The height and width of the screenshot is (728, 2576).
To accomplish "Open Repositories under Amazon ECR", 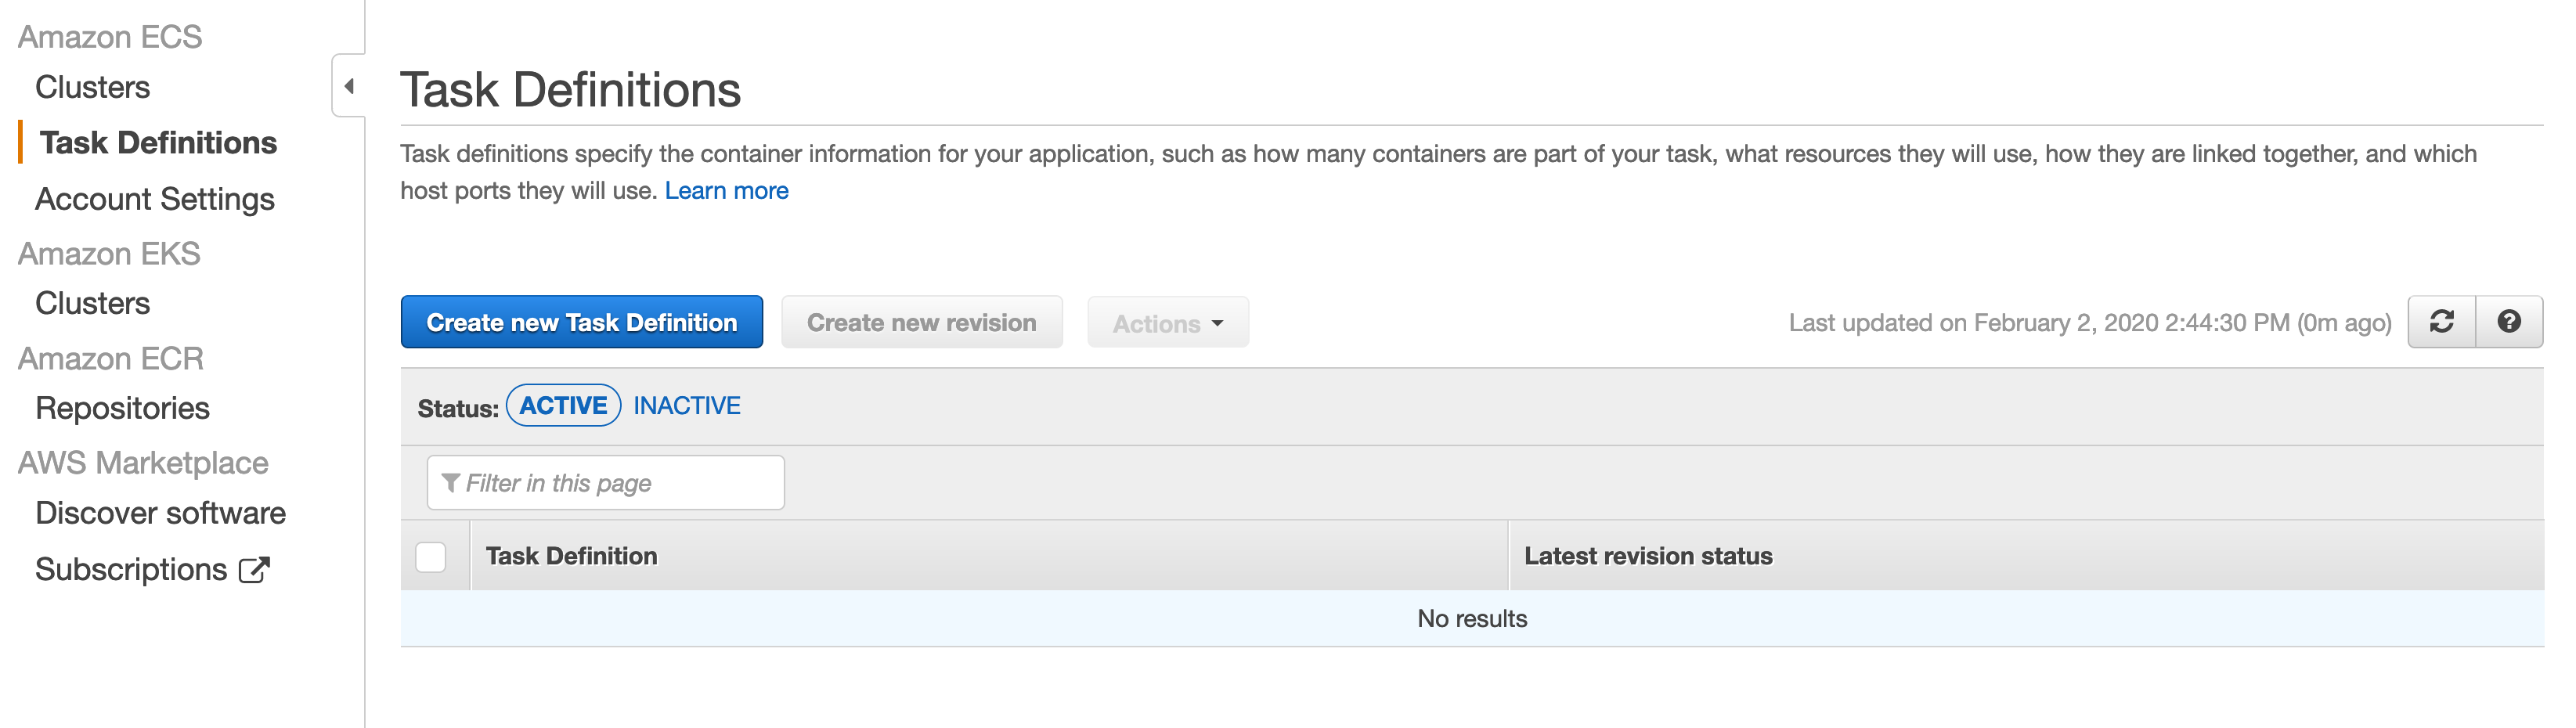I will click(x=122, y=408).
